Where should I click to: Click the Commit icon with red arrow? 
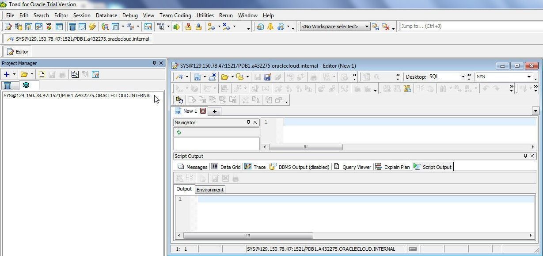pos(188,27)
